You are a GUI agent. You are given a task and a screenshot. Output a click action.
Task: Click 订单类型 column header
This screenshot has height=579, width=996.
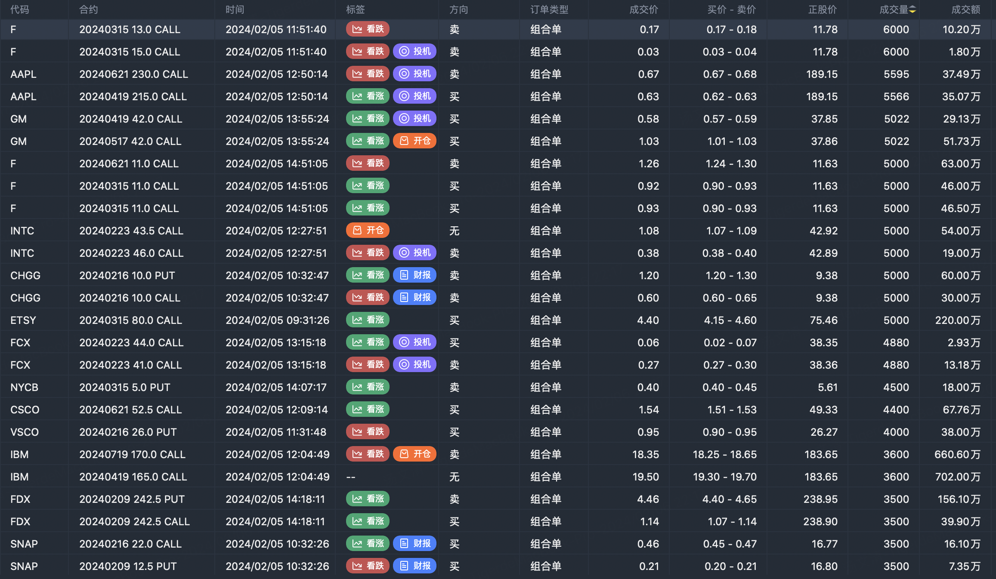pos(549,10)
